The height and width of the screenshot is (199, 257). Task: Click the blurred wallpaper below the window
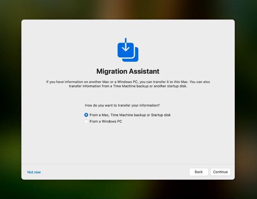128,190
